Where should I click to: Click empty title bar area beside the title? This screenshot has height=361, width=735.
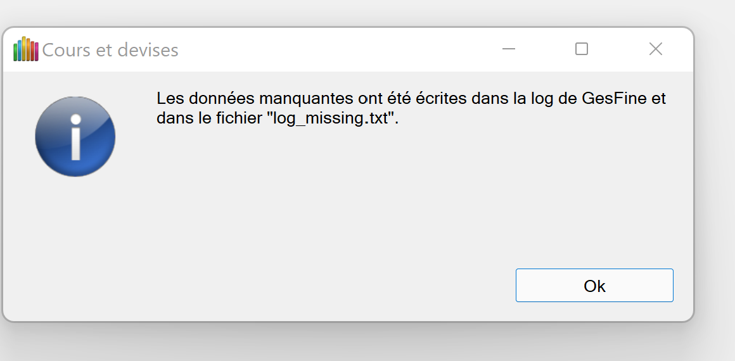329,49
